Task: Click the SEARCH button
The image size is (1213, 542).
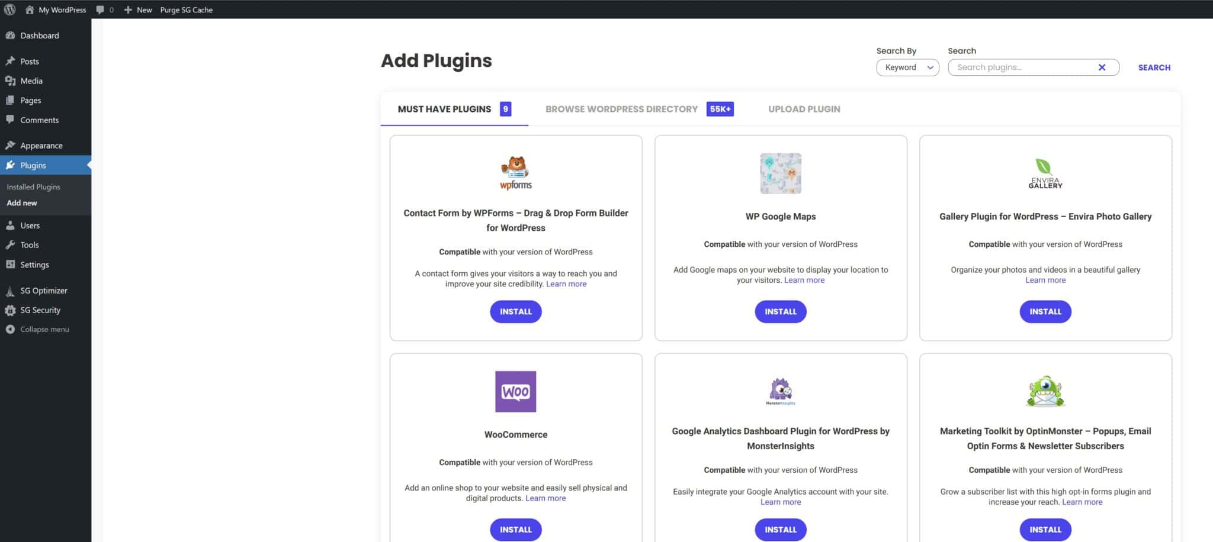Action: [x=1154, y=67]
